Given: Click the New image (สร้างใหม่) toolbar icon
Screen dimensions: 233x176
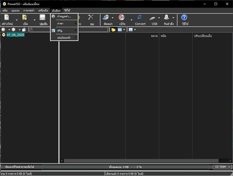Looking at the screenshot, I should (7, 17).
